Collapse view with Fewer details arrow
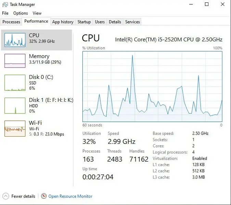The height and width of the screenshot is (205, 231). [x=5, y=196]
